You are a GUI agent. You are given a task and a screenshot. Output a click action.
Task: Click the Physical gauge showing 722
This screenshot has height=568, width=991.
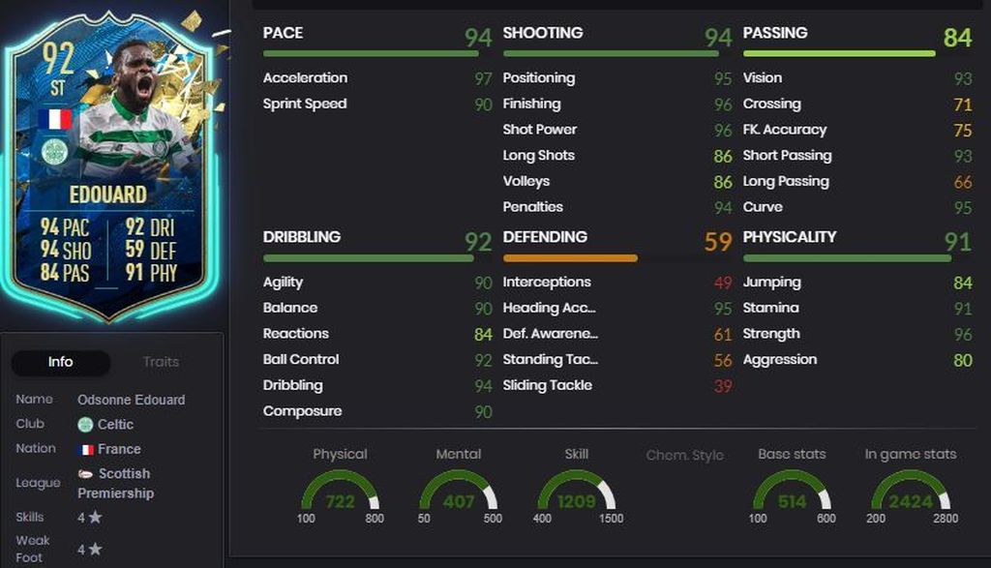click(340, 491)
